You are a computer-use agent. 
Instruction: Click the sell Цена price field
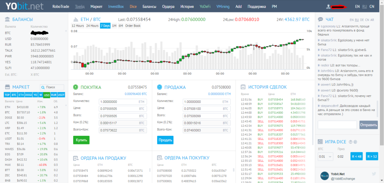click(207, 109)
